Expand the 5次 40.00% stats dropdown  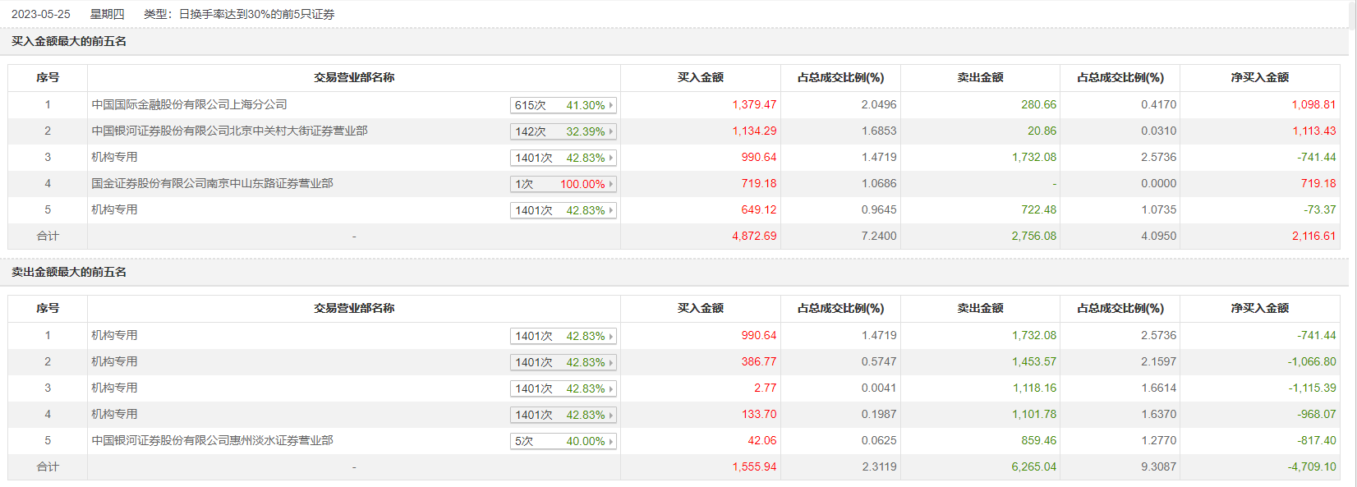pyautogui.click(x=563, y=441)
